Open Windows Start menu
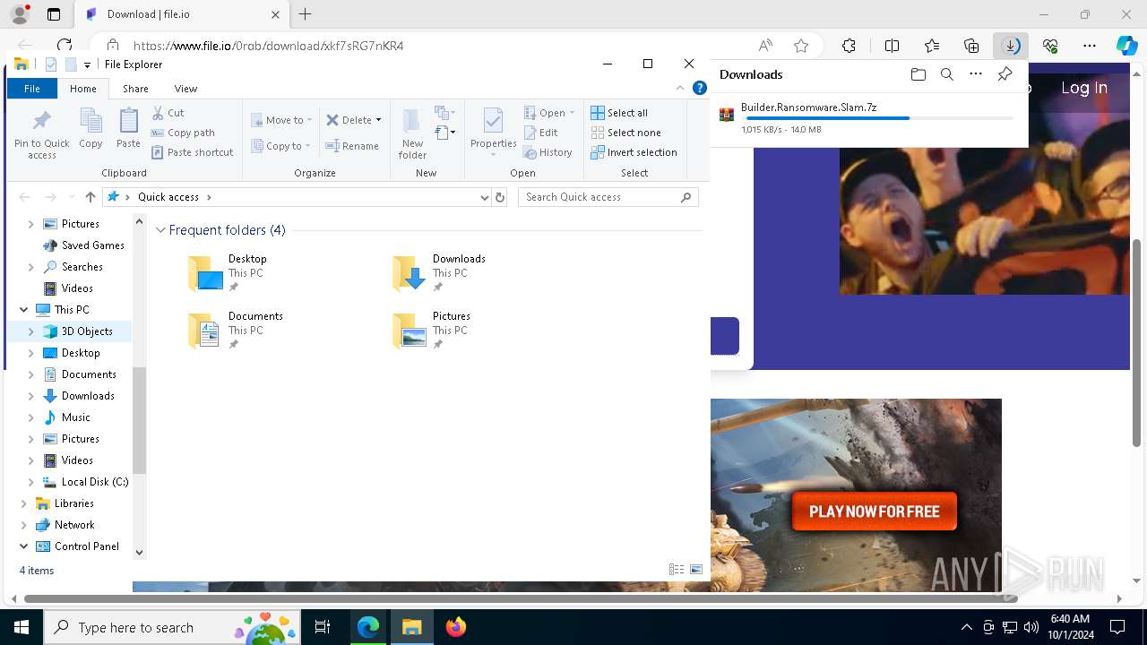 (21, 627)
